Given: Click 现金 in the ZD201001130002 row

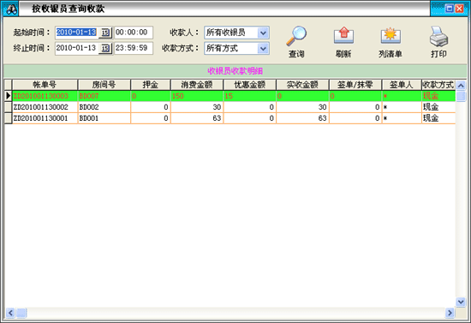Looking at the screenshot, I should coord(438,107).
